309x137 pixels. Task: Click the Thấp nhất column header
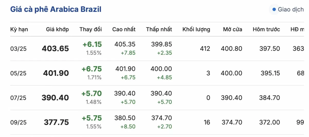tap(159, 29)
